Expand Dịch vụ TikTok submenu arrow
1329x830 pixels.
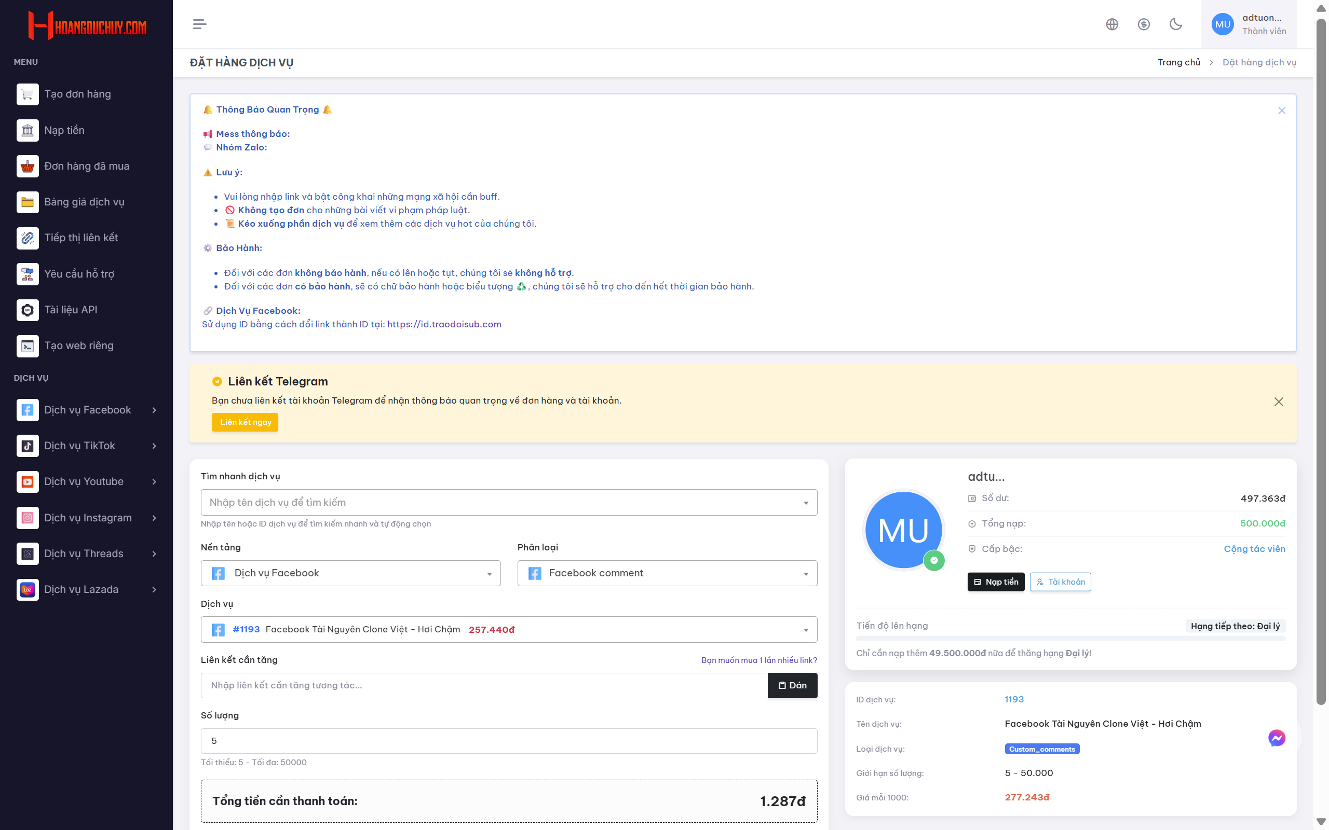click(154, 446)
